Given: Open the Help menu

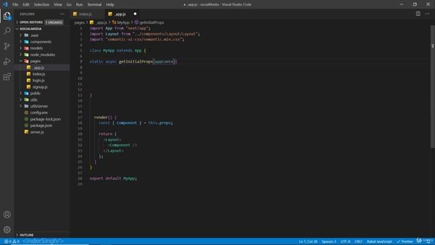Looking at the screenshot, I should (110, 5).
